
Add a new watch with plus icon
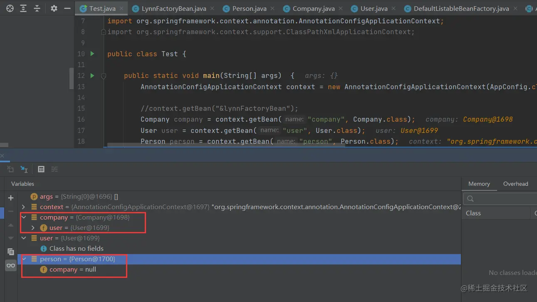coord(11,198)
